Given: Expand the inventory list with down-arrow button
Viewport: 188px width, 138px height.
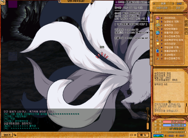Looking at the screenshot, I should point(186,33).
